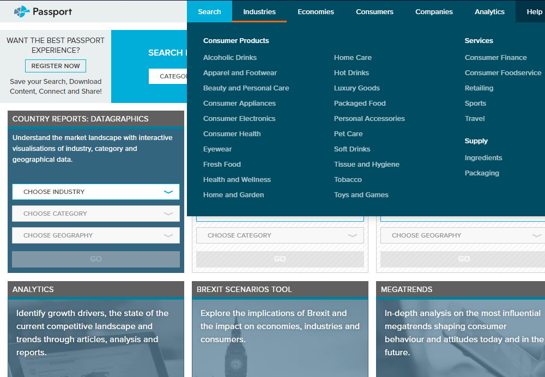
Task: Open the Analytics card
Action: (96, 329)
